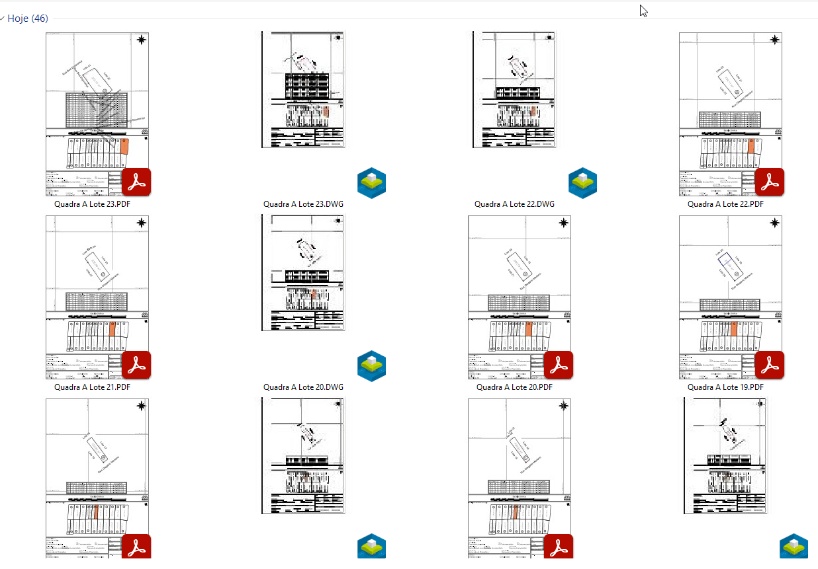Click the file name Quadra A Lote 19.PDF
This screenshot has height=569, width=818.
coord(725,387)
